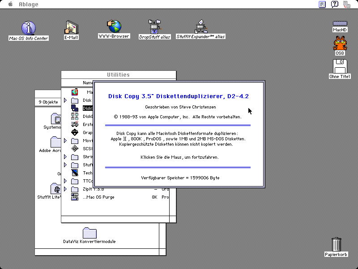Click the Name column header in Utilities
This screenshot has width=358, height=269.
(x=88, y=83)
